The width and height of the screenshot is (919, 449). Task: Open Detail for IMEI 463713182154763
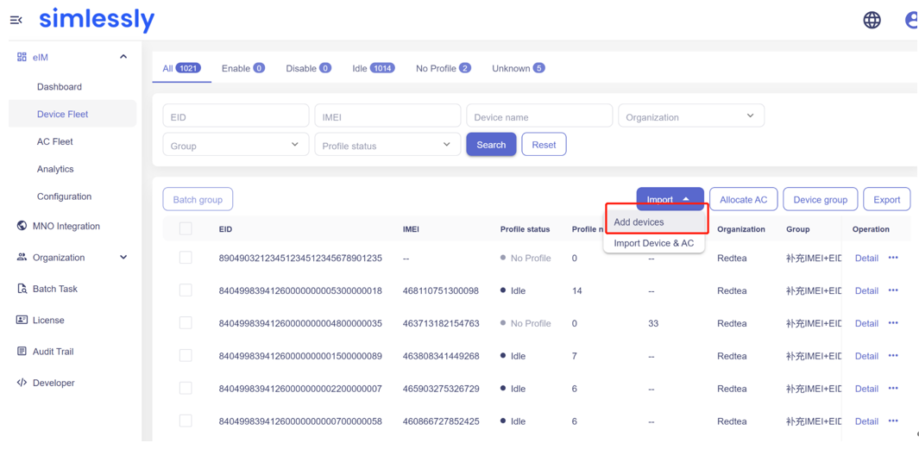pos(866,324)
